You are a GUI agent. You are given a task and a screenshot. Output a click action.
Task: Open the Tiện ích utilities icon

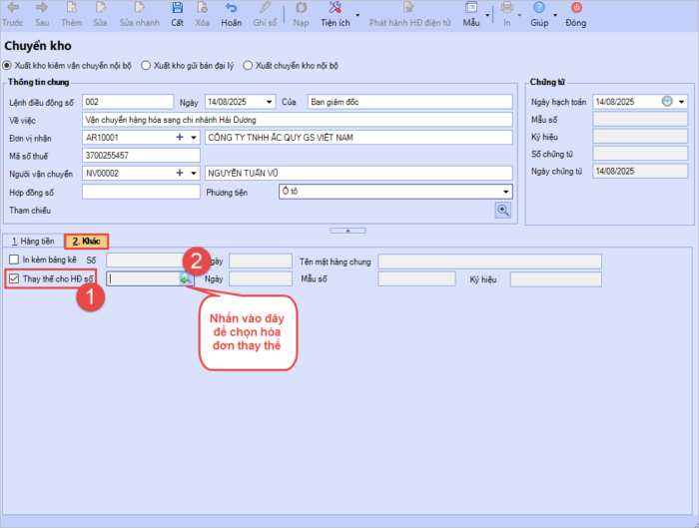(334, 9)
